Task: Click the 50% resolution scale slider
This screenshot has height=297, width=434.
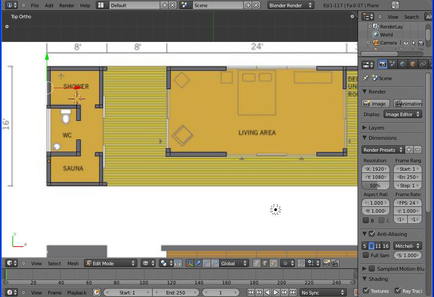Action: (x=376, y=186)
